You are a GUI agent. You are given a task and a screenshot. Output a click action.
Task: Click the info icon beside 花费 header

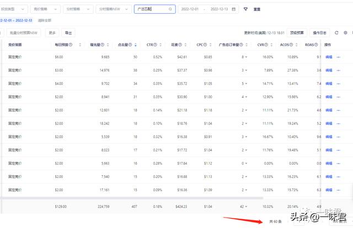coord(180,45)
